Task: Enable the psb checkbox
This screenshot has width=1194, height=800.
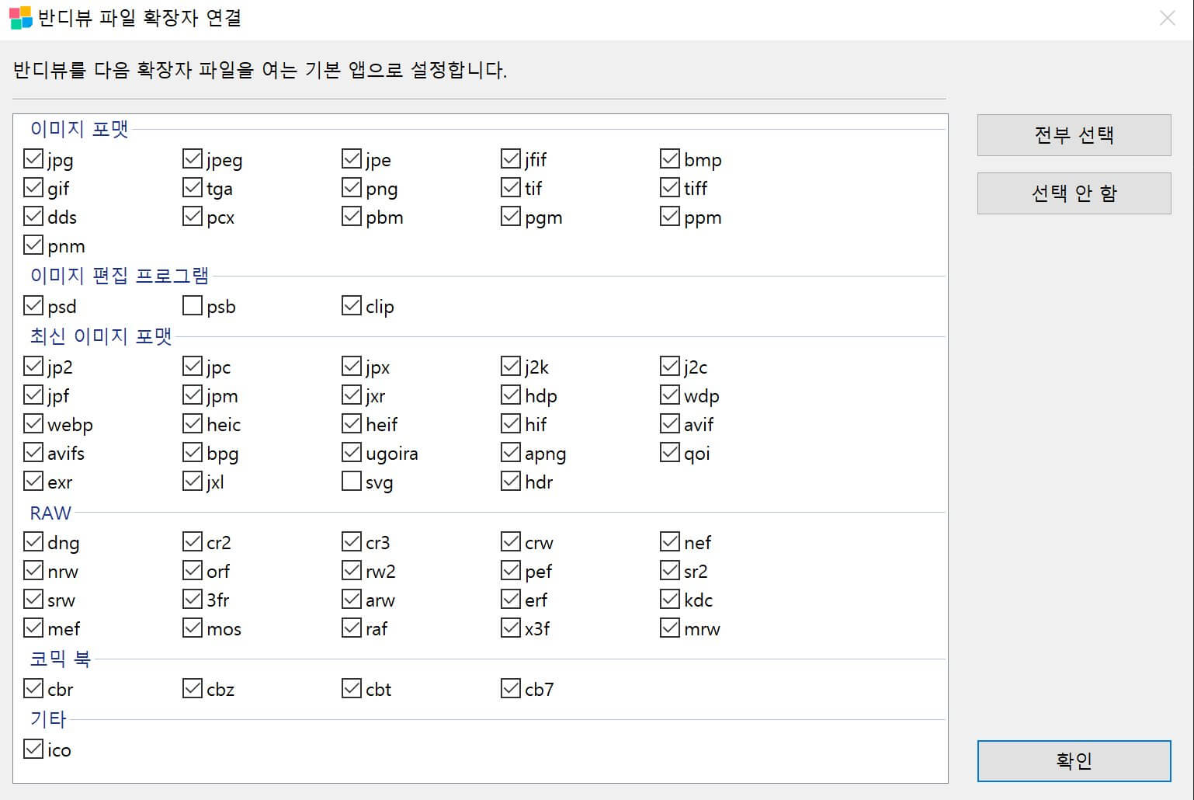Action: [191, 305]
